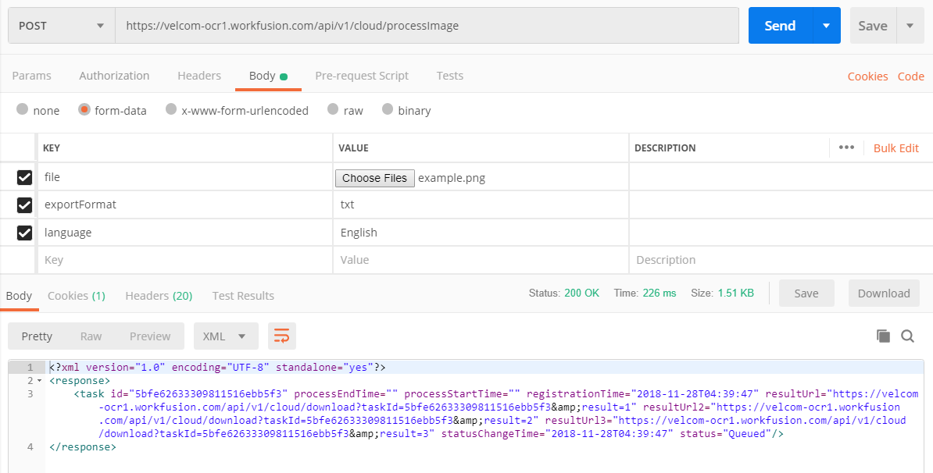Open the POST method dropdown
Screen dimensions: 933x473
pos(62,26)
